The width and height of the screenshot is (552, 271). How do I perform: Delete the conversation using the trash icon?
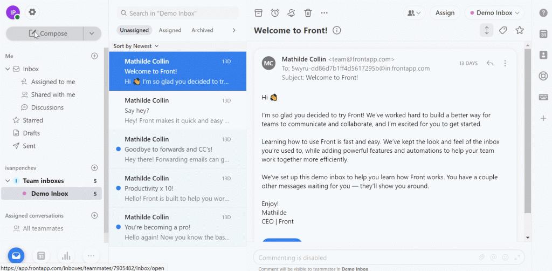coord(308,13)
